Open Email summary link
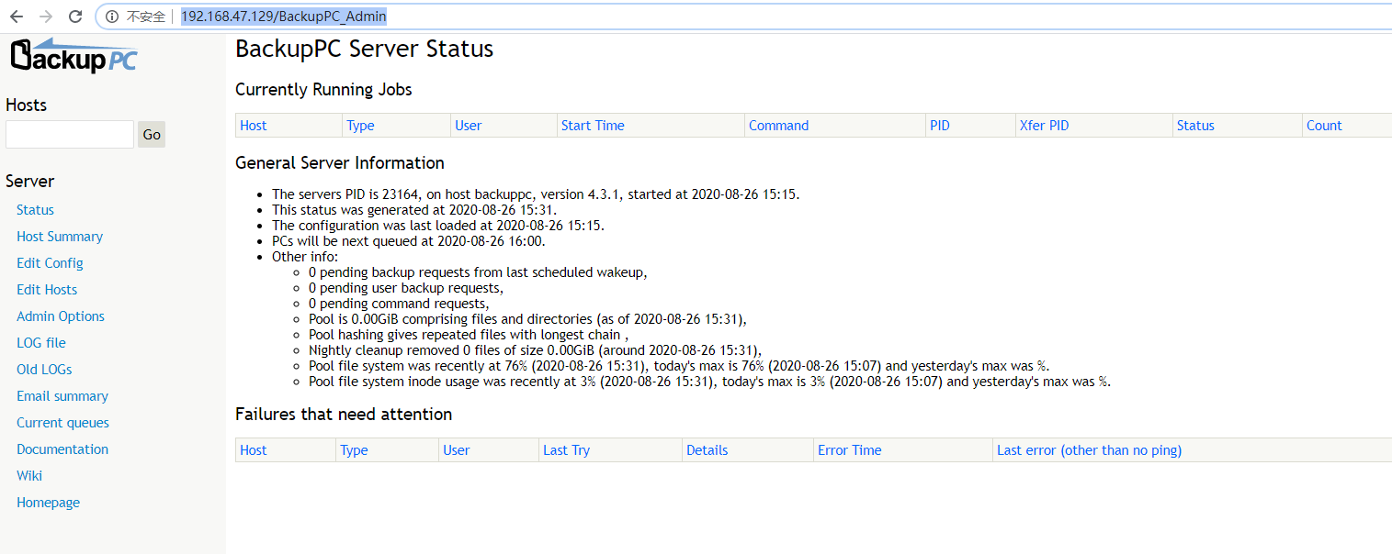1392x554 pixels. click(62, 396)
